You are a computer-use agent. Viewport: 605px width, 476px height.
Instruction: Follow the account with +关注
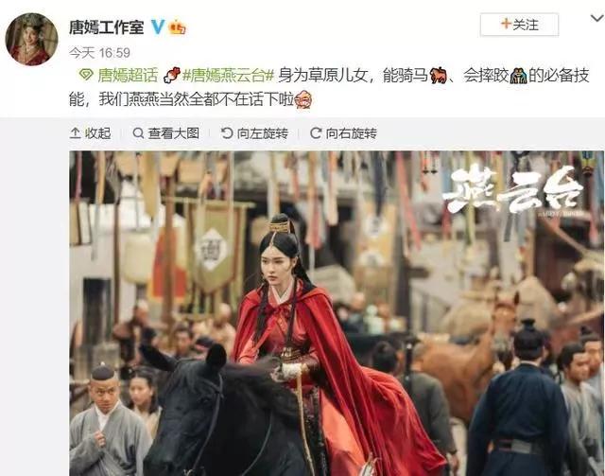(519, 25)
